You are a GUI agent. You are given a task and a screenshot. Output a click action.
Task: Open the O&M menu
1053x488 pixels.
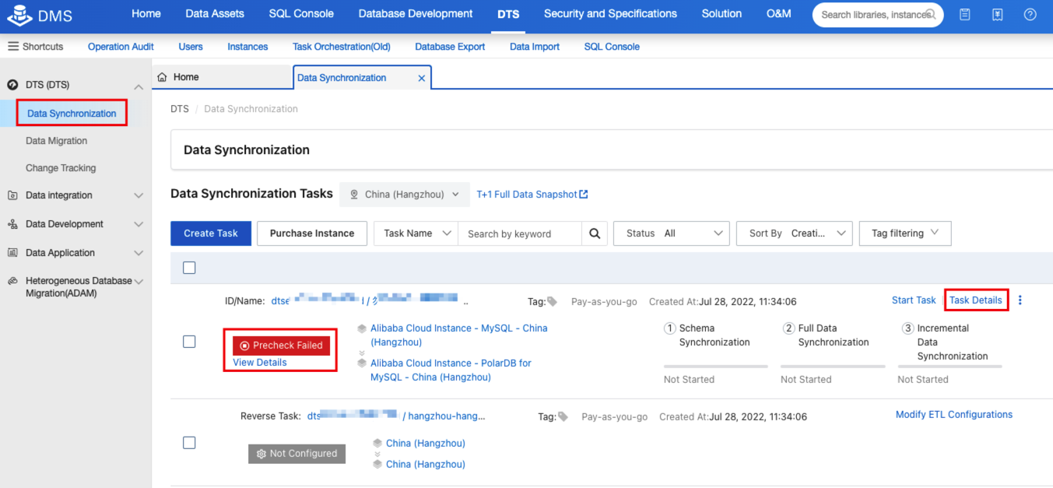click(x=778, y=13)
